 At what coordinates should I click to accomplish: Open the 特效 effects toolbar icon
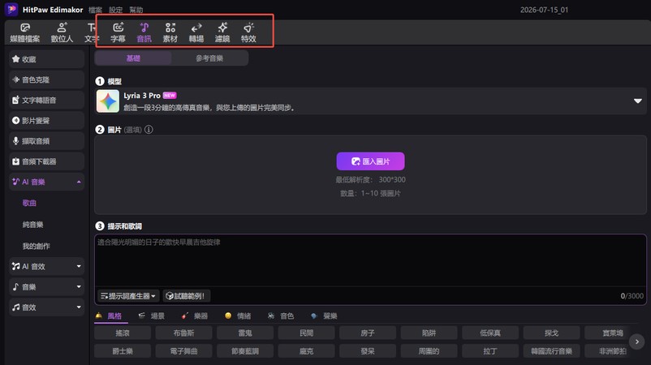(248, 32)
